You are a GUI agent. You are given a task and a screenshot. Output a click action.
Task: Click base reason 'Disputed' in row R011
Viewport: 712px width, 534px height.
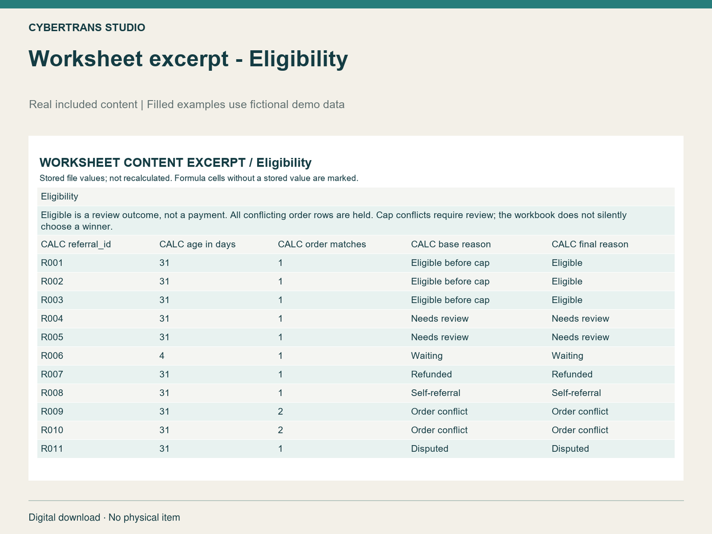point(430,449)
